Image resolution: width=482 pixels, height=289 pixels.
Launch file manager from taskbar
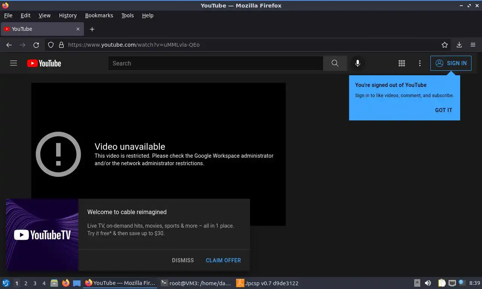tap(54, 283)
